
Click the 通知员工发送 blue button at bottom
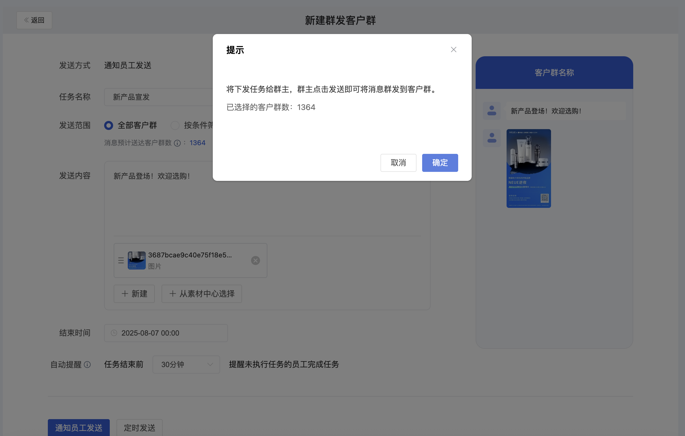[79, 428]
